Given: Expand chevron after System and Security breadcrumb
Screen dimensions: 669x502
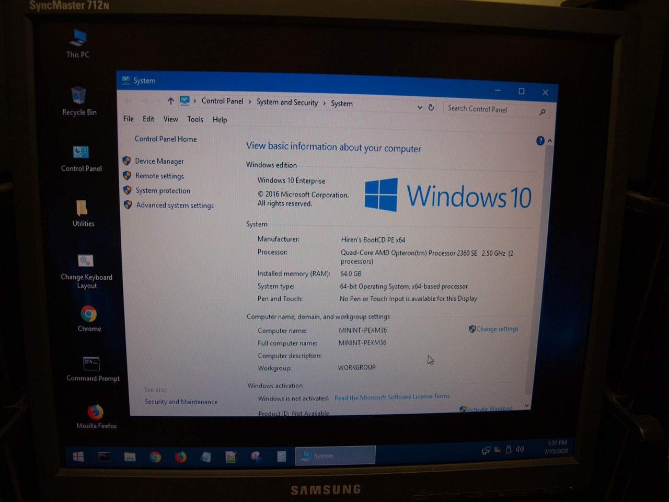Looking at the screenshot, I should (x=324, y=104).
